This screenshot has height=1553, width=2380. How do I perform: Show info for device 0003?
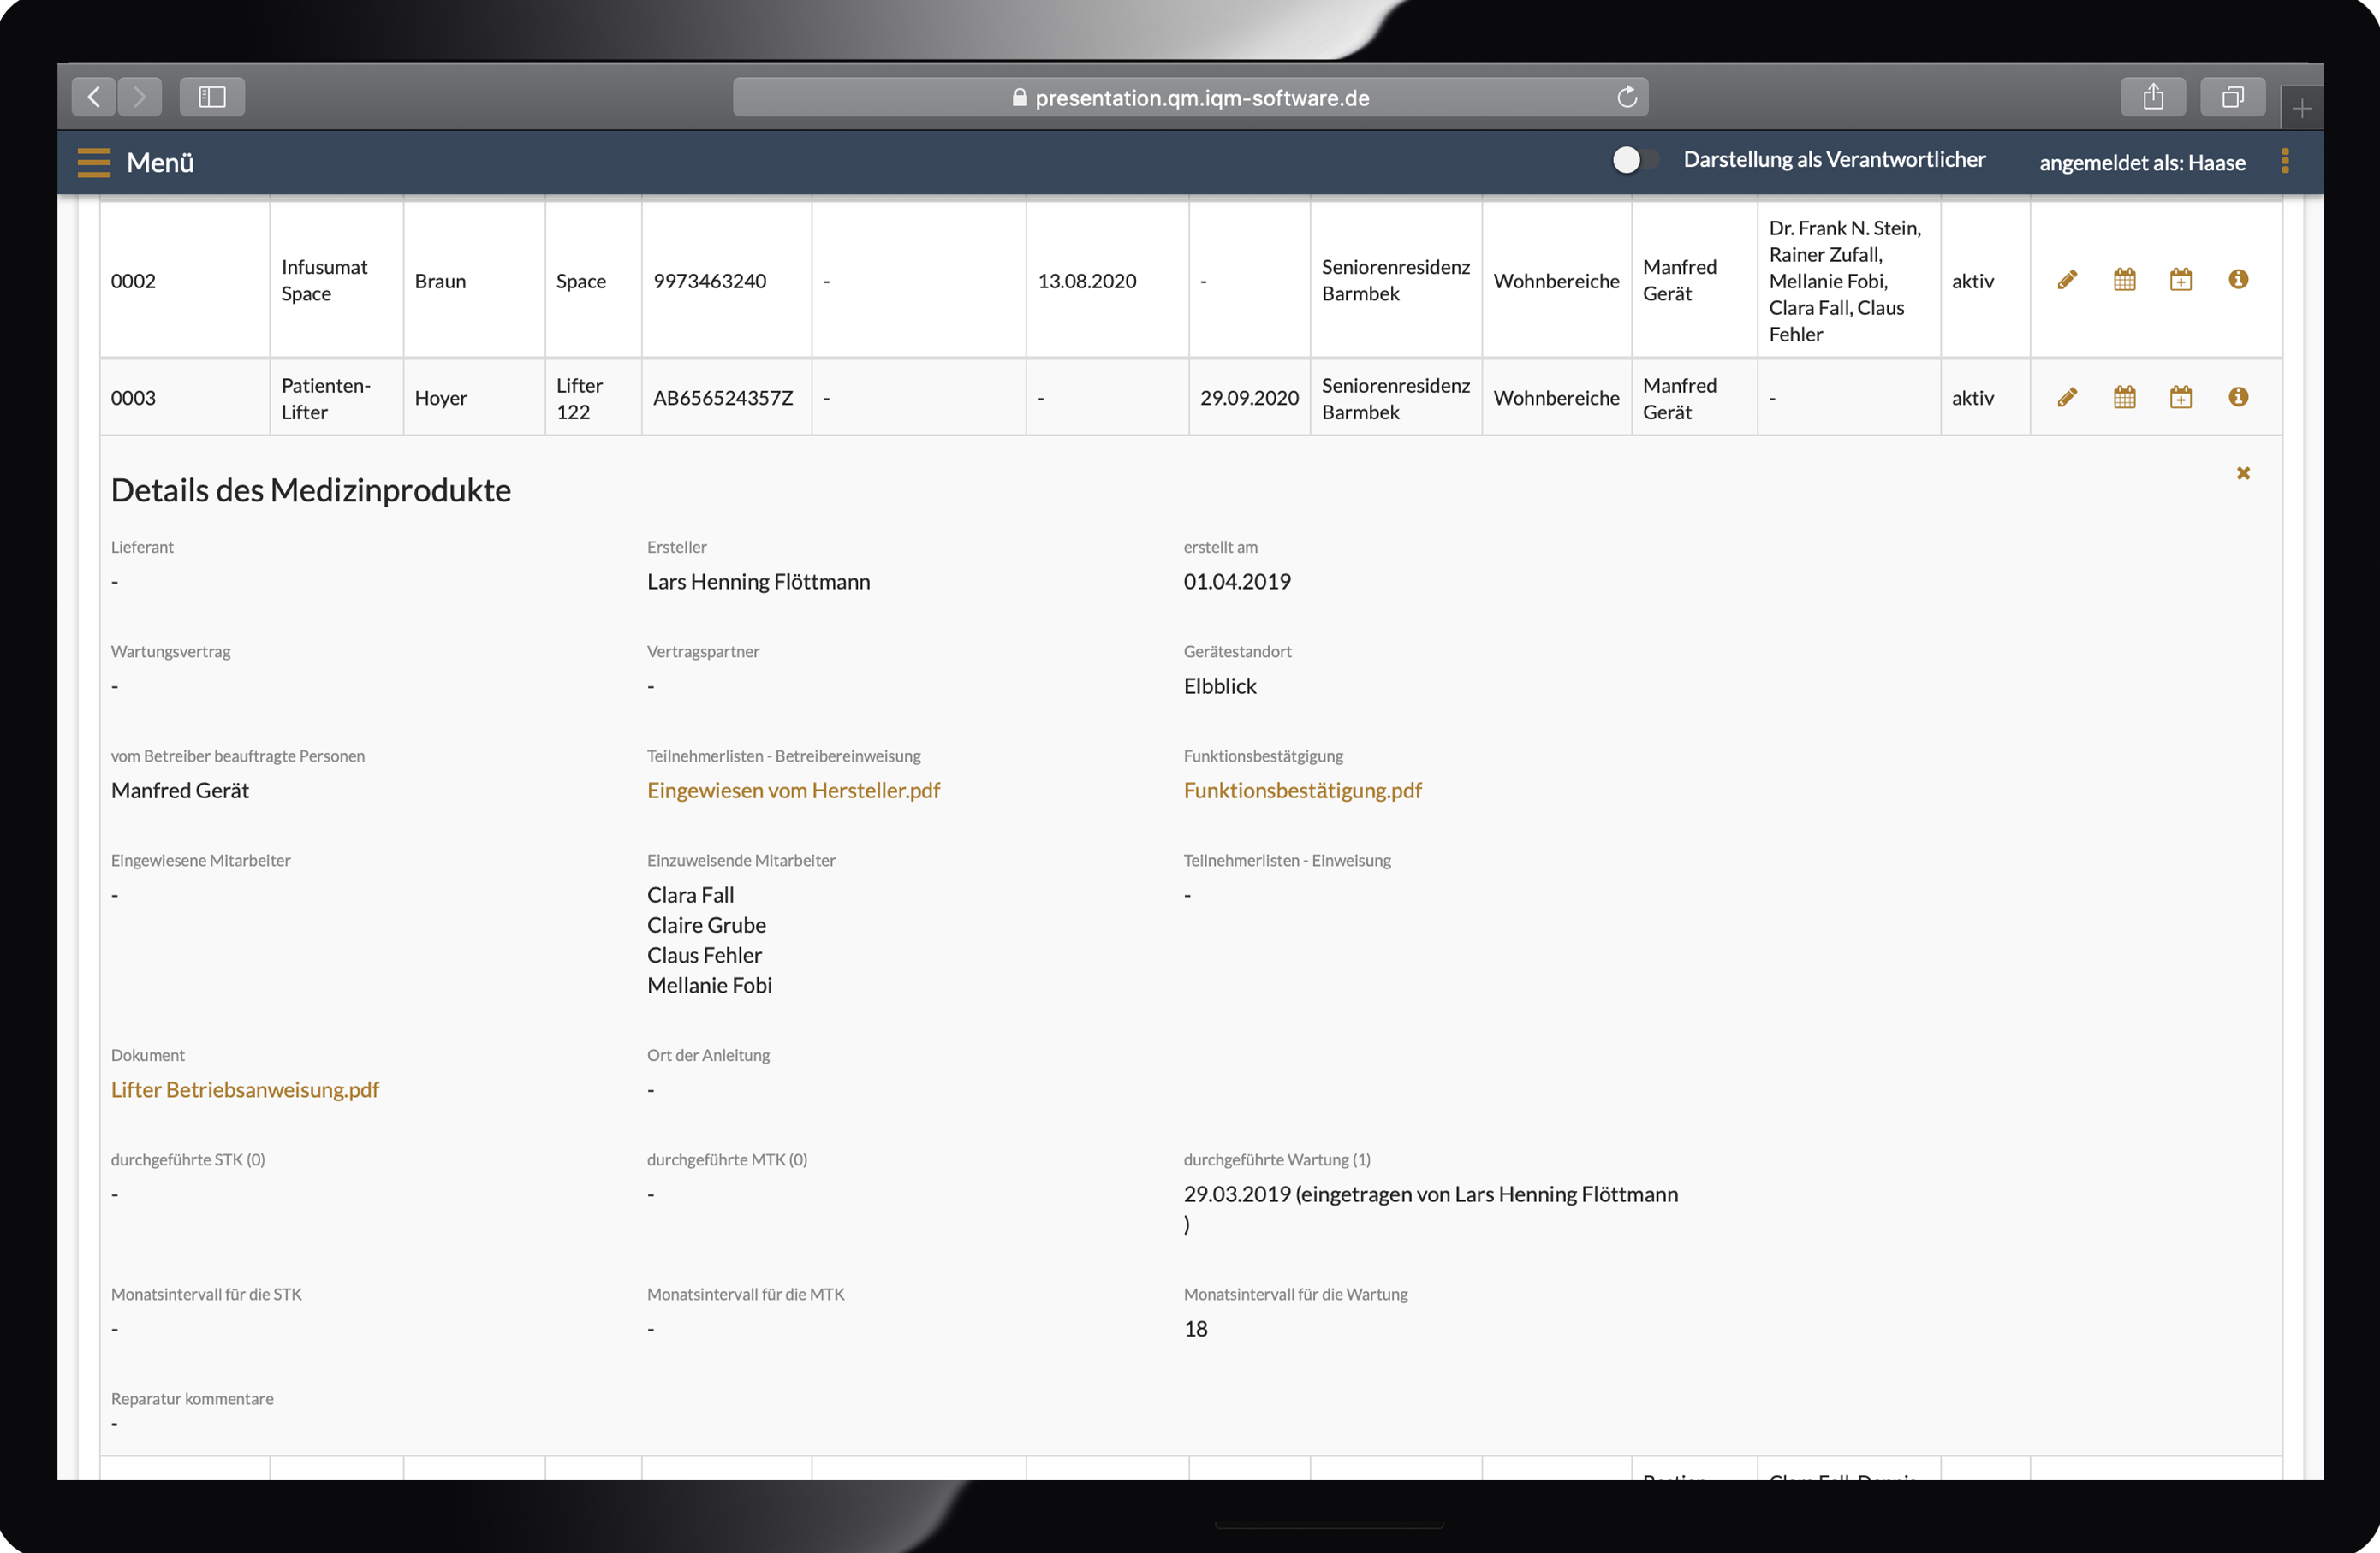tap(2238, 397)
